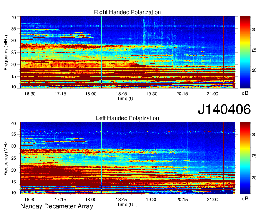The height and width of the screenshot is (211, 261).
Task: Select 21:00 time tick under Right Handed plot
Action: pyautogui.click(x=213, y=94)
